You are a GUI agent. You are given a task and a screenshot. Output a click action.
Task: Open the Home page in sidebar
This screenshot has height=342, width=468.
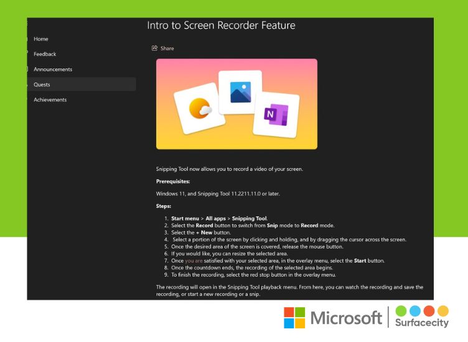40,39
